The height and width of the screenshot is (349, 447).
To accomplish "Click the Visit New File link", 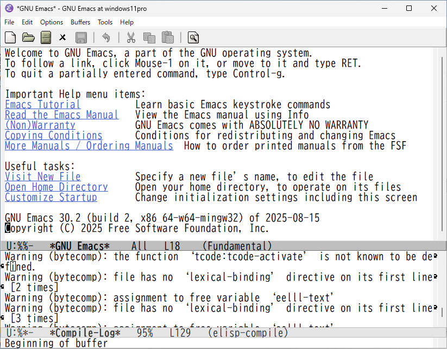I will (43, 176).
